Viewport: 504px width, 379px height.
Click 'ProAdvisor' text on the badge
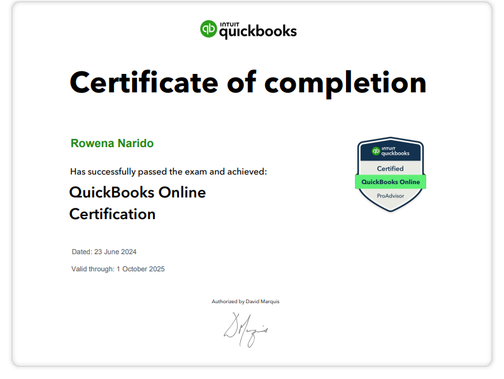click(x=391, y=196)
